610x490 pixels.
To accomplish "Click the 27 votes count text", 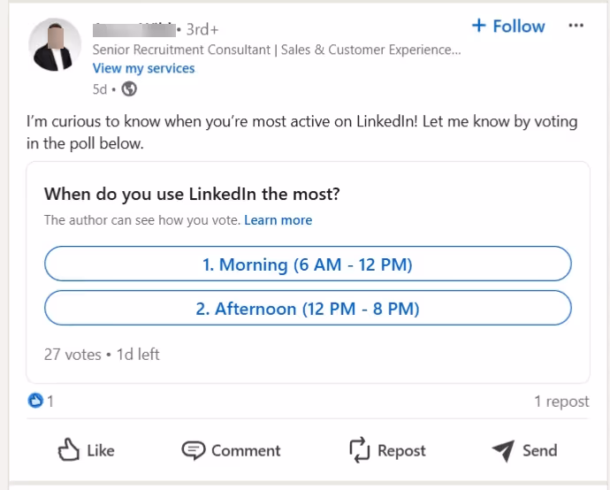I will point(72,355).
